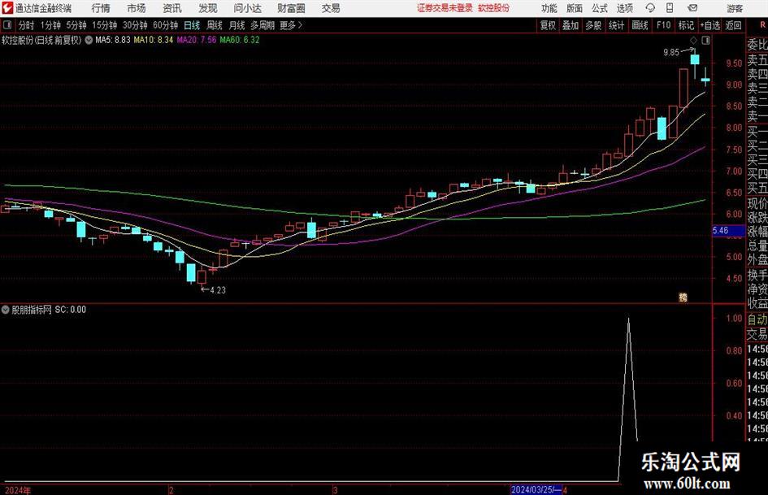Click the 9.85 high price label

pos(671,53)
